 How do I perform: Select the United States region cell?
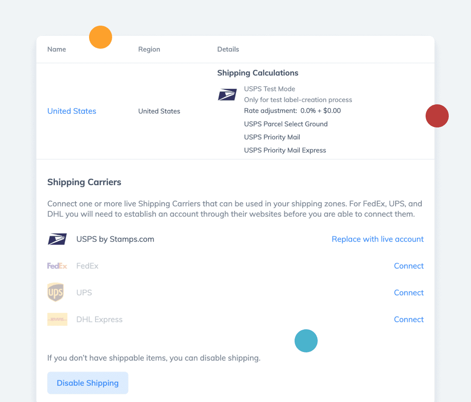coord(159,111)
